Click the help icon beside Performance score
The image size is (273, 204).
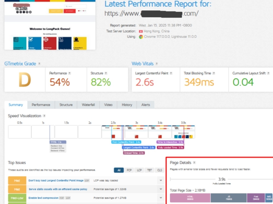point(69,73)
